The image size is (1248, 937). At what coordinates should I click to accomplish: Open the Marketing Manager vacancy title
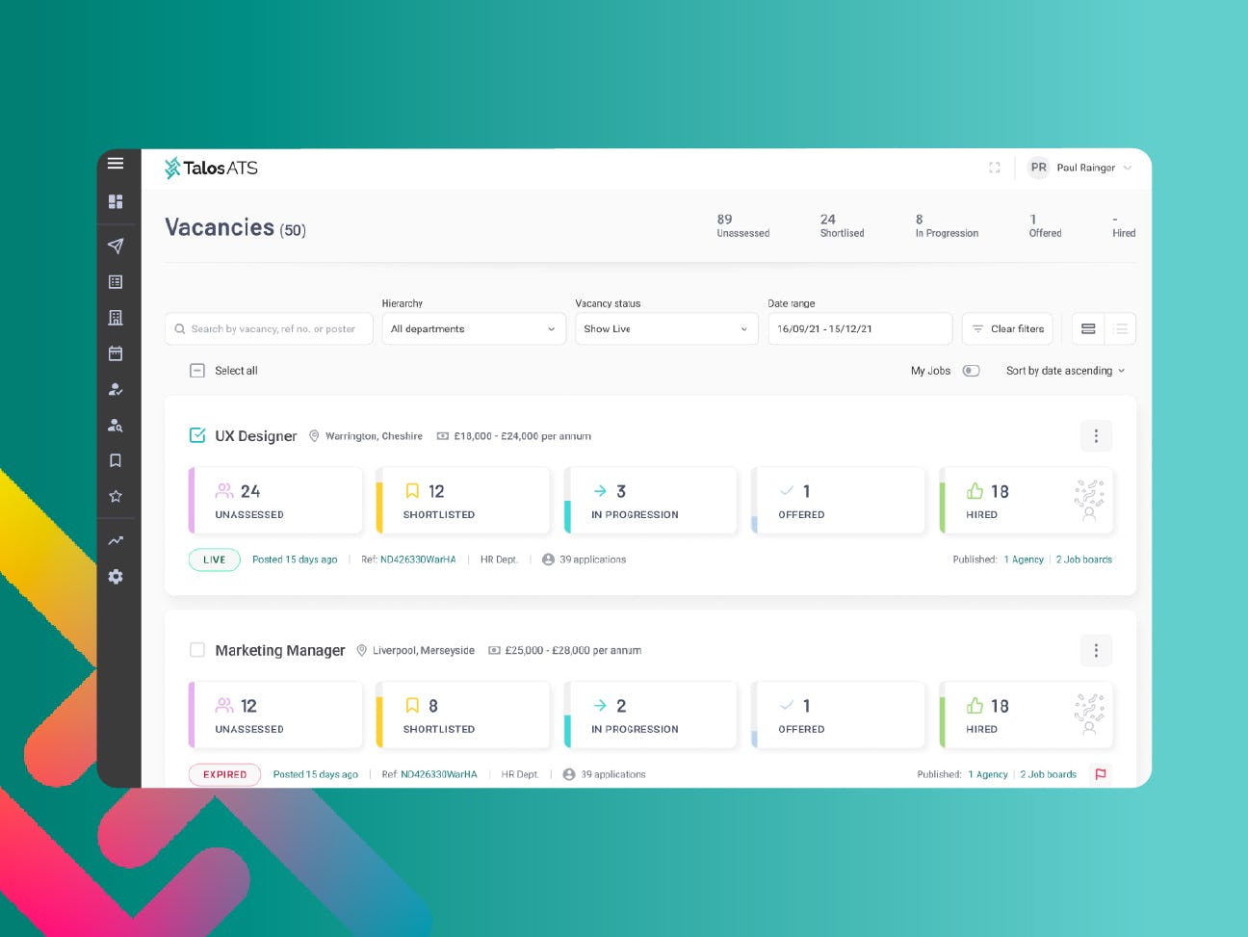click(280, 651)
